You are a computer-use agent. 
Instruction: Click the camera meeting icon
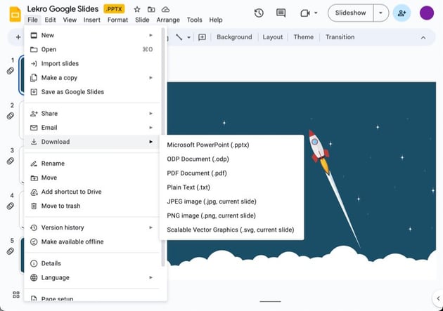(305, 13)
